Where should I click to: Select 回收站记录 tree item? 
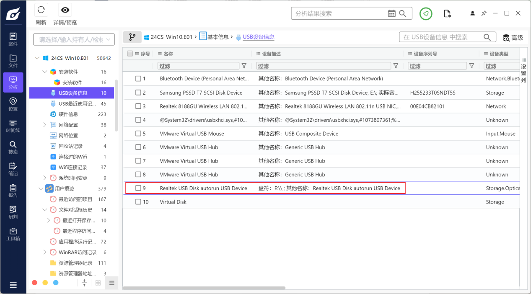[x=72, y=146]
